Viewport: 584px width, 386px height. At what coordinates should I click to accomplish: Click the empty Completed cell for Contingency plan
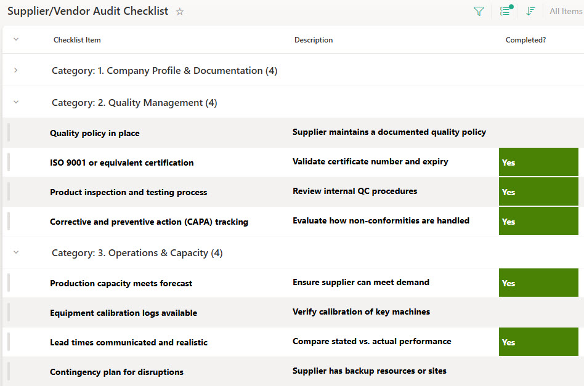[x=538, y=371]
